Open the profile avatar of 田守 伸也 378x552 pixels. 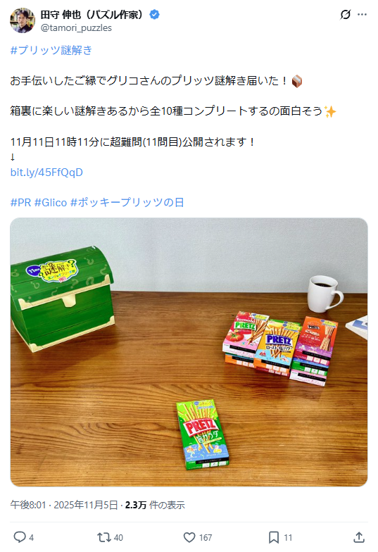coord(23,20)
